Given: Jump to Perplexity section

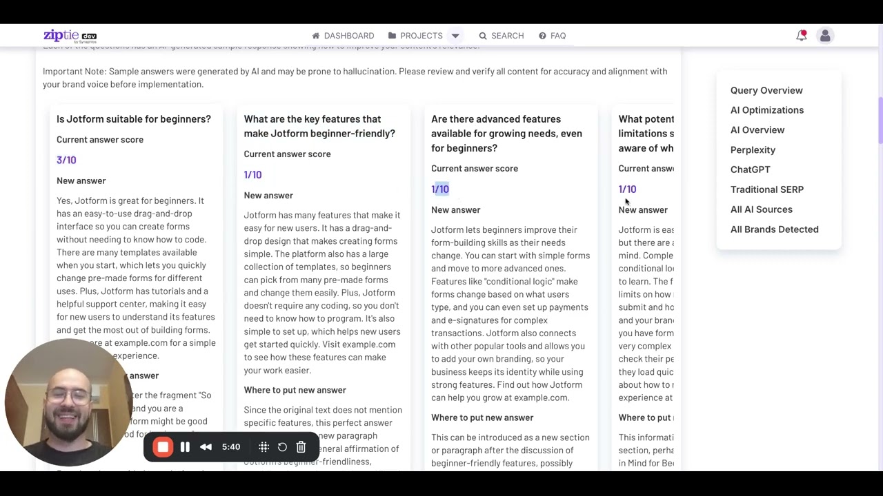Looking at the screenshot, I should [x=753, y=150].
